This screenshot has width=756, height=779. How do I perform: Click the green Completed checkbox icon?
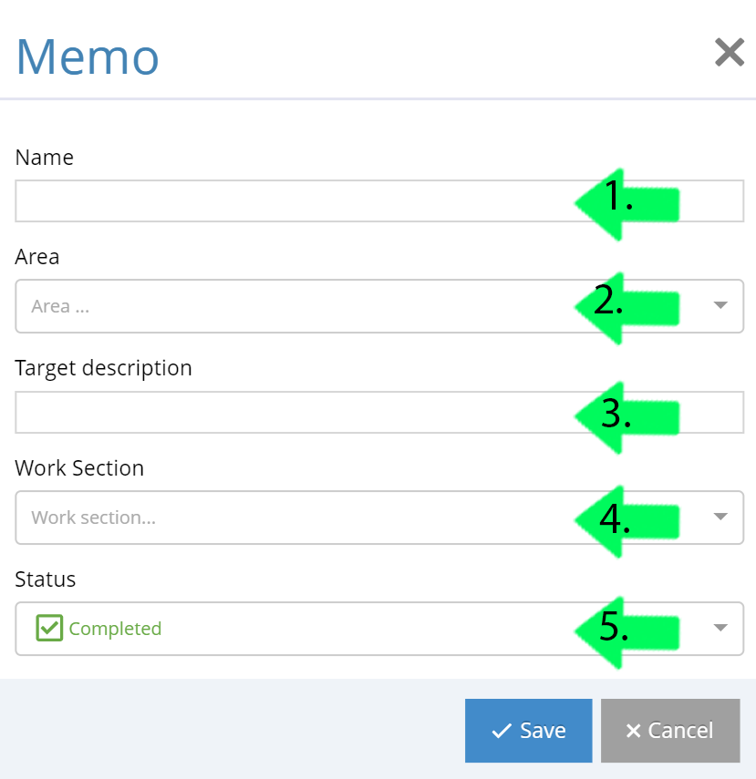pyautogui.click(x=49, y=628)
